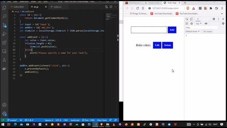Close the DevTools panel

(223, 19)
